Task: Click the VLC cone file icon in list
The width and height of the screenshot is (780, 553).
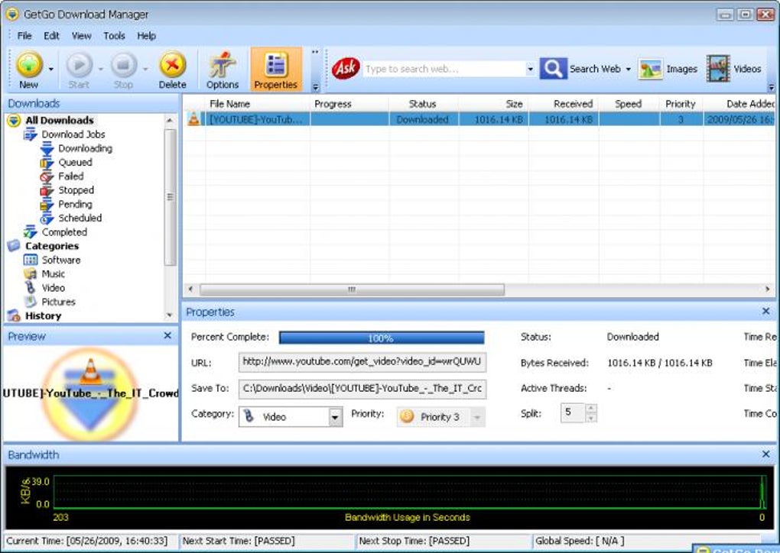Action: 193,119
